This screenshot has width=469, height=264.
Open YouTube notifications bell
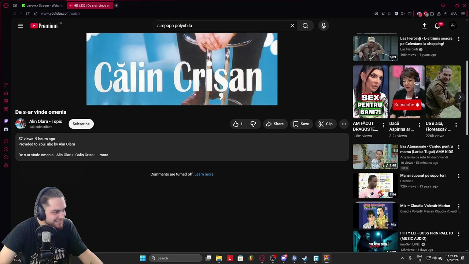coord(437,26)
